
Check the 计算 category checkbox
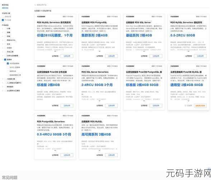coord(5,28)
